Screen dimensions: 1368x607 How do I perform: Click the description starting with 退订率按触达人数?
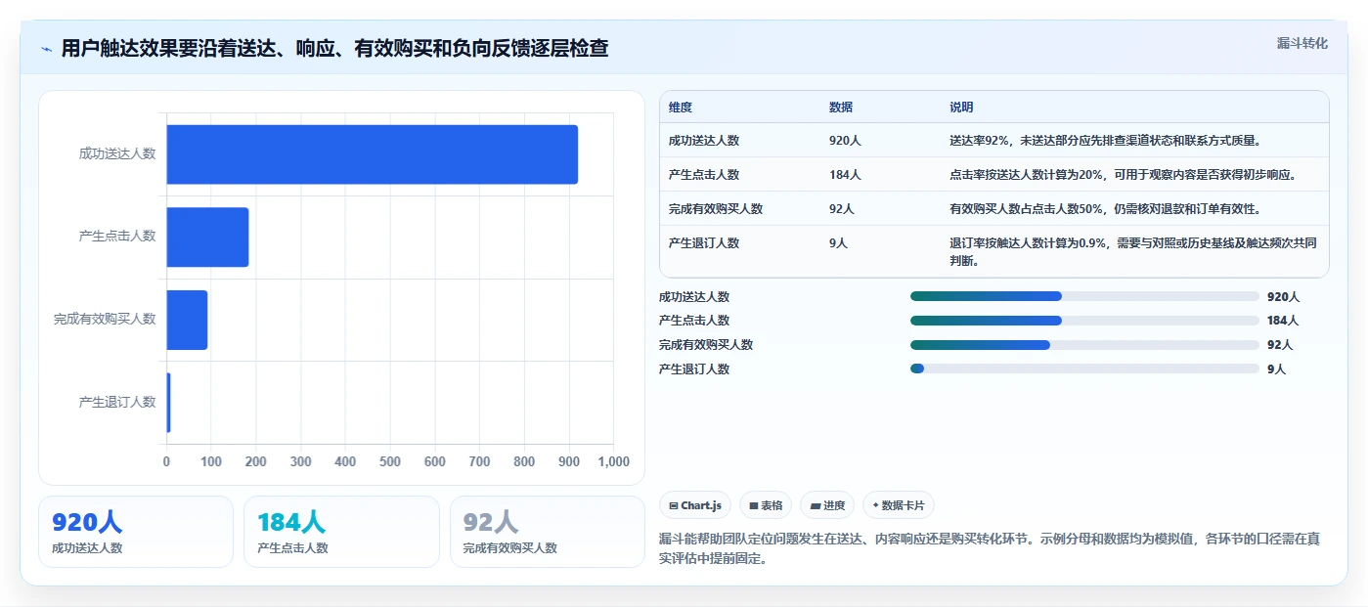coord(1133,252)
